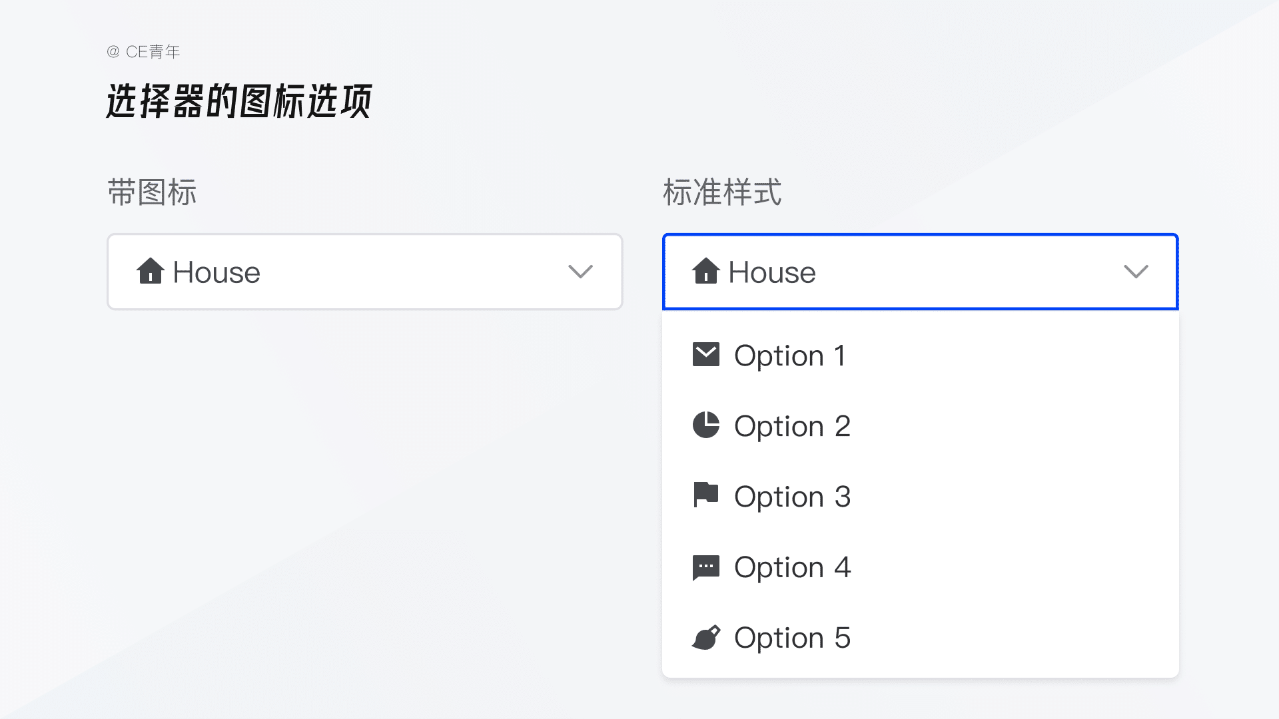The height and width of the screenshot is (719, 1279).
Task: Click the pie chart icon beside Option 2
Action: click(x=705, y=425)
